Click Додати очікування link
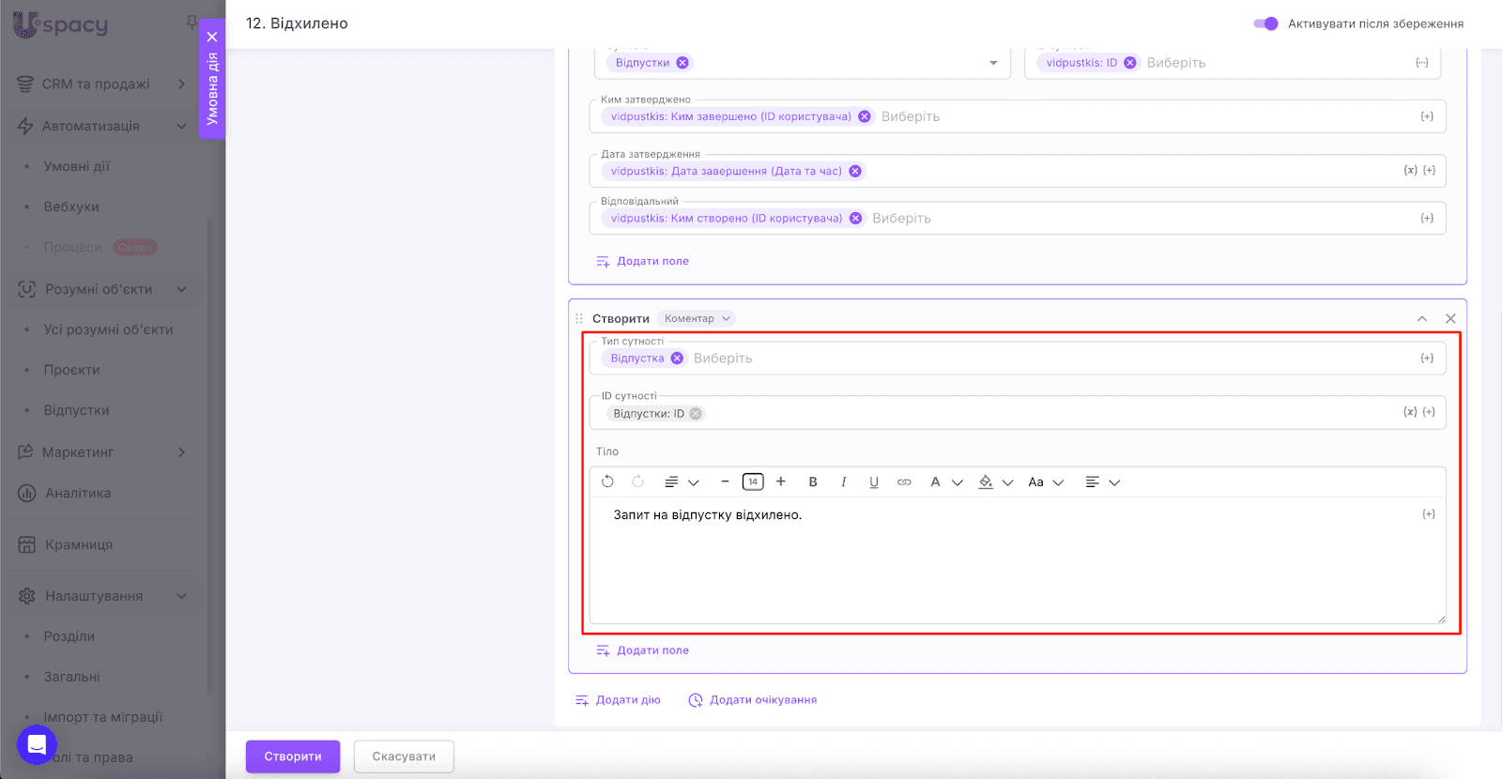This screenshot has width=1502, height=779. pos(753,700)
